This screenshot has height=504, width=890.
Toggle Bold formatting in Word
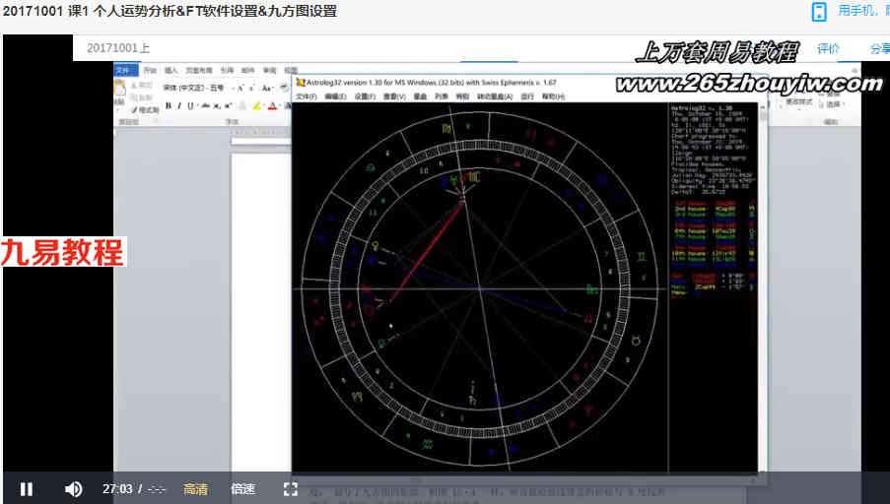pos(168,105)
